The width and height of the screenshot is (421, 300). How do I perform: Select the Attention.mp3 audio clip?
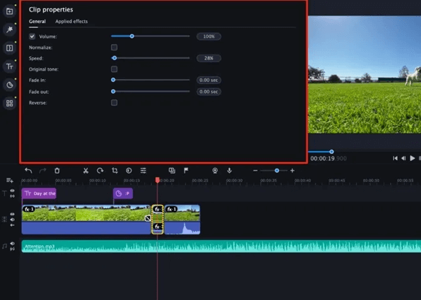coord(210,246)
